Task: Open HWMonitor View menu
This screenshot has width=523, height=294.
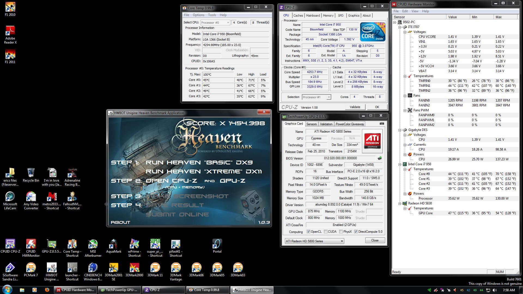Action: pyautogui.click(x=415, y=11)
